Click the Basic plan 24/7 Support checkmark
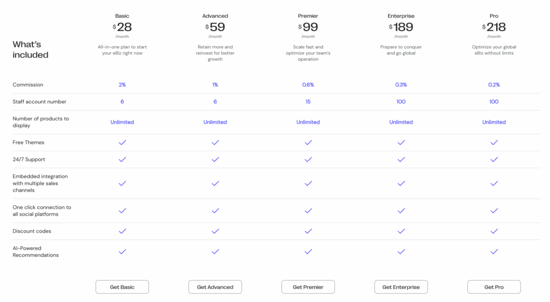The height and width of the screenshot is (302, 550). click(x=122, y=159)
